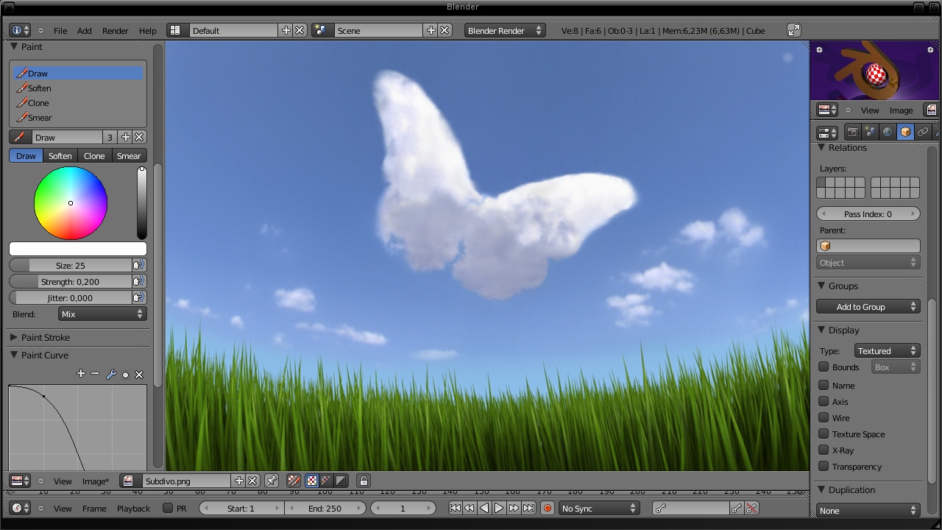Enable the X-Ray checkbox
Image resolution: width=942 pixels, height=530 pixels.
click(824, 450)
